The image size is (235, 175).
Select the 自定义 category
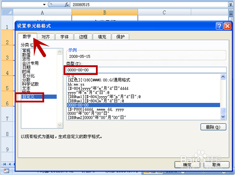39,97
